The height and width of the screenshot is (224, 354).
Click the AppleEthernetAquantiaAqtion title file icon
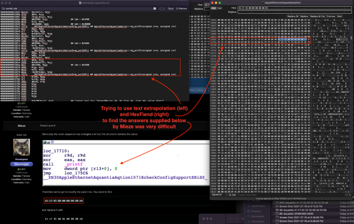[x=262, y=3]
